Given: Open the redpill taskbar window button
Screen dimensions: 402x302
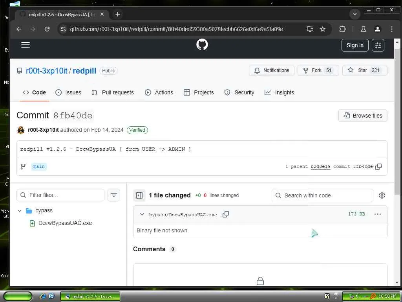Looking at the screenshot, I should pos(90,296).
